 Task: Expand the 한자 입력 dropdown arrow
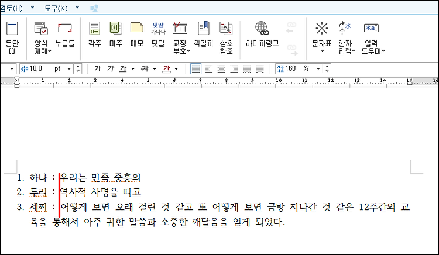pos(354,51)
